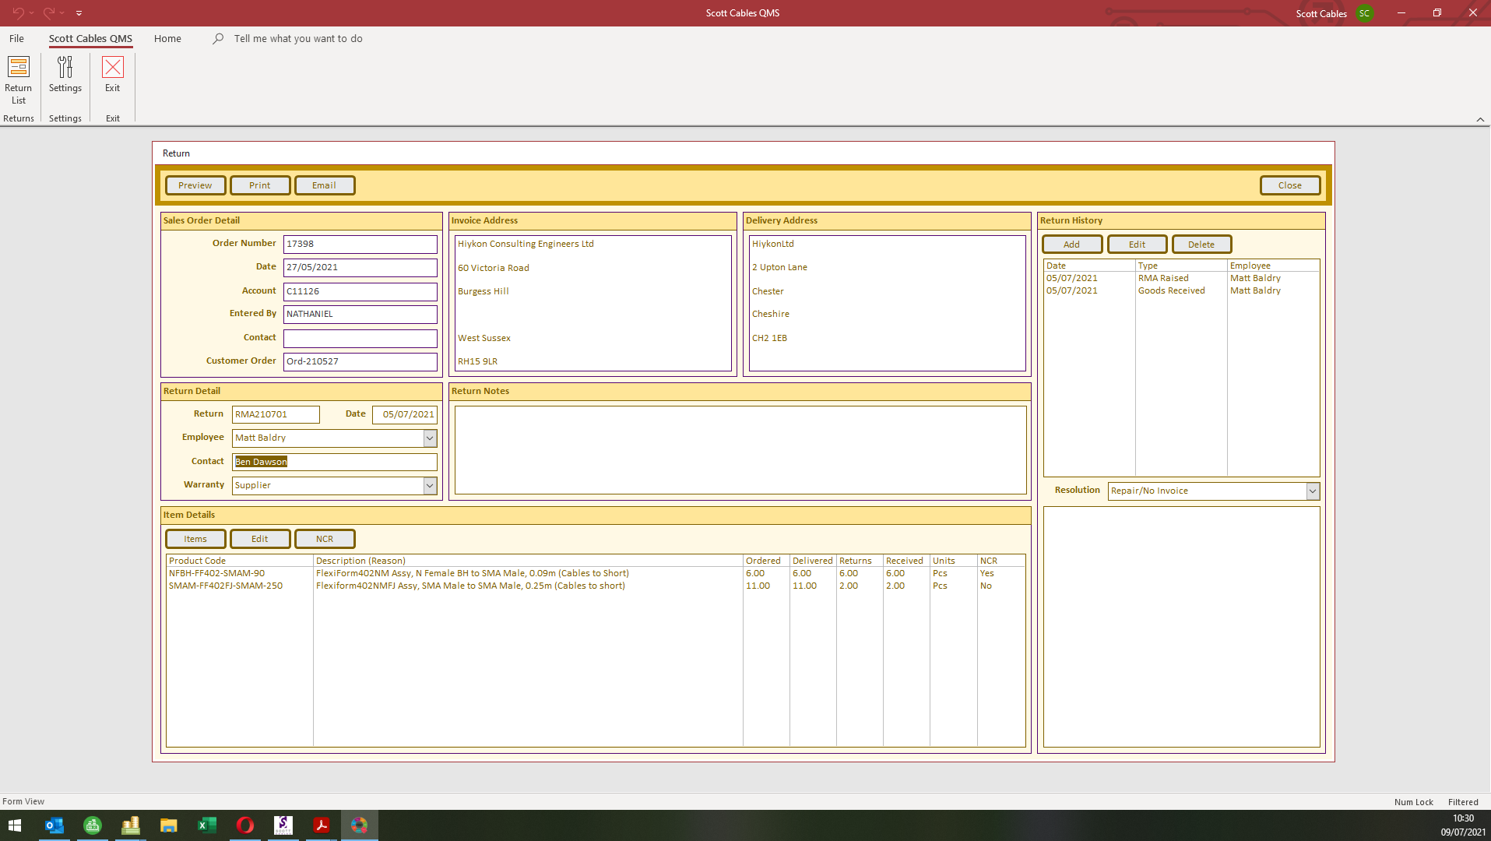Collapse the ribbon with the chevron
Image resolution: width=1491 pixels, height=841 pixels.
1480,119
